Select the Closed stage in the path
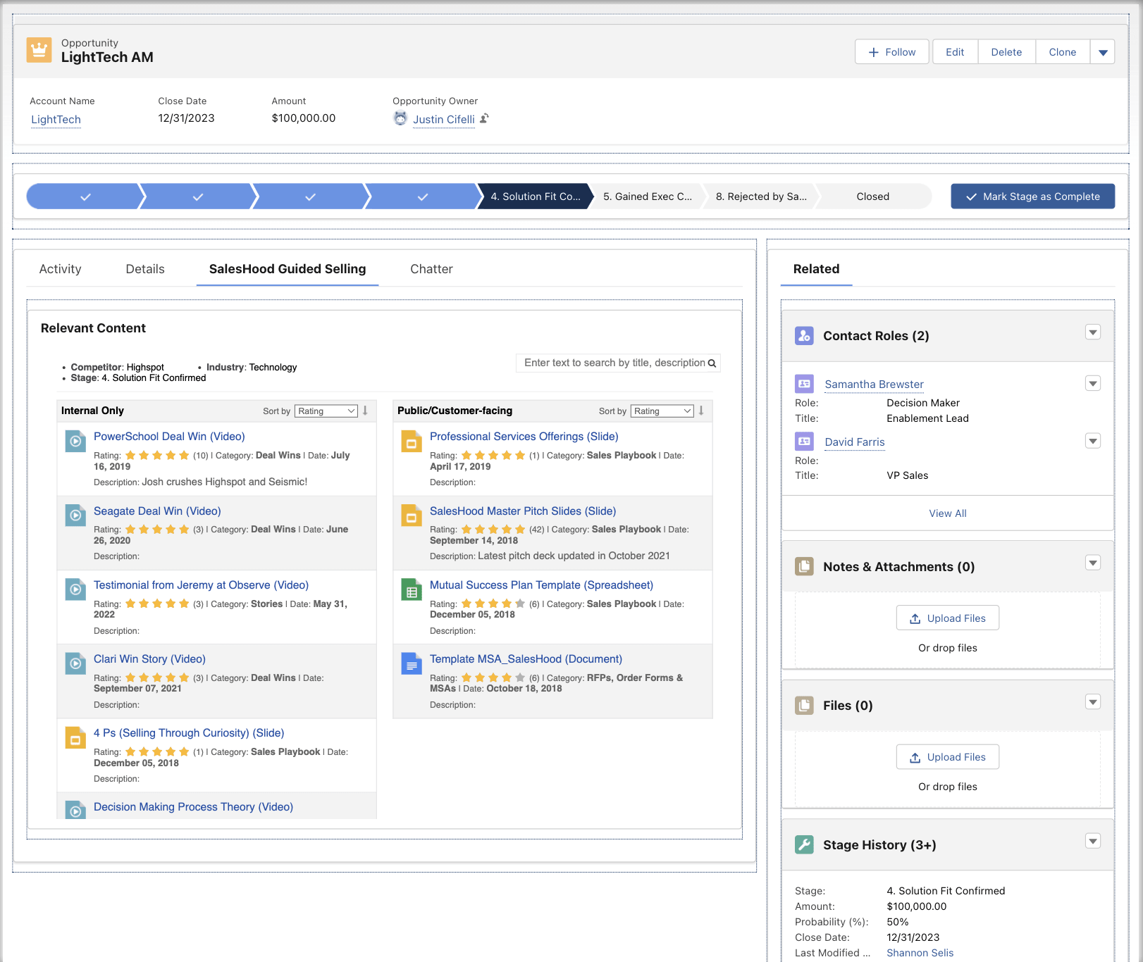 (873, 196)
